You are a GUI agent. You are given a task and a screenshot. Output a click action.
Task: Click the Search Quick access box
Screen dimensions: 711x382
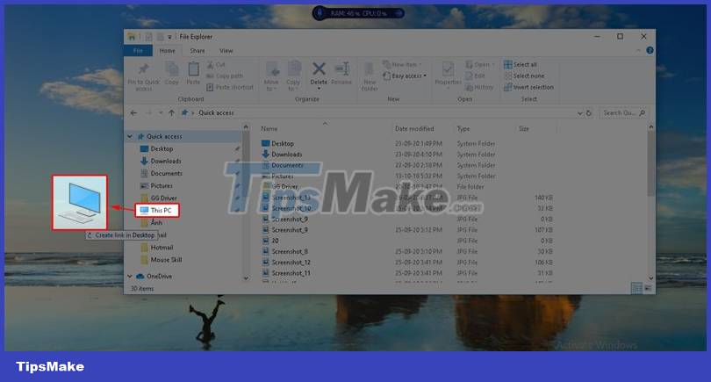click(x=624, y=113)
